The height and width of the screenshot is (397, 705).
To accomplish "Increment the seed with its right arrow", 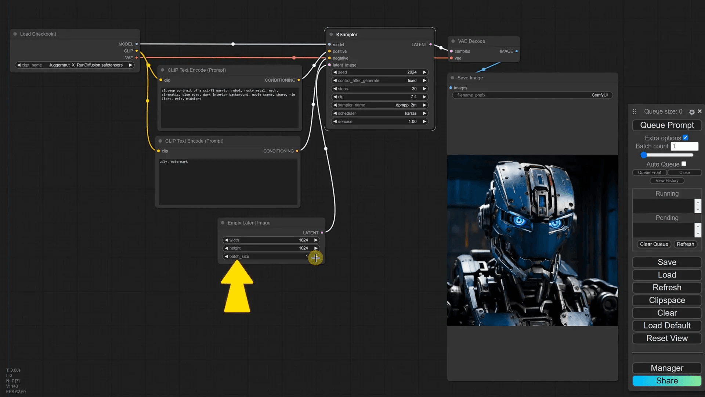I will tap(425, 72).
